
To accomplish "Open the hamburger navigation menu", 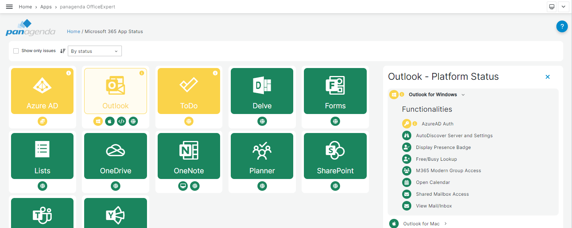I will tap(10, 7).
